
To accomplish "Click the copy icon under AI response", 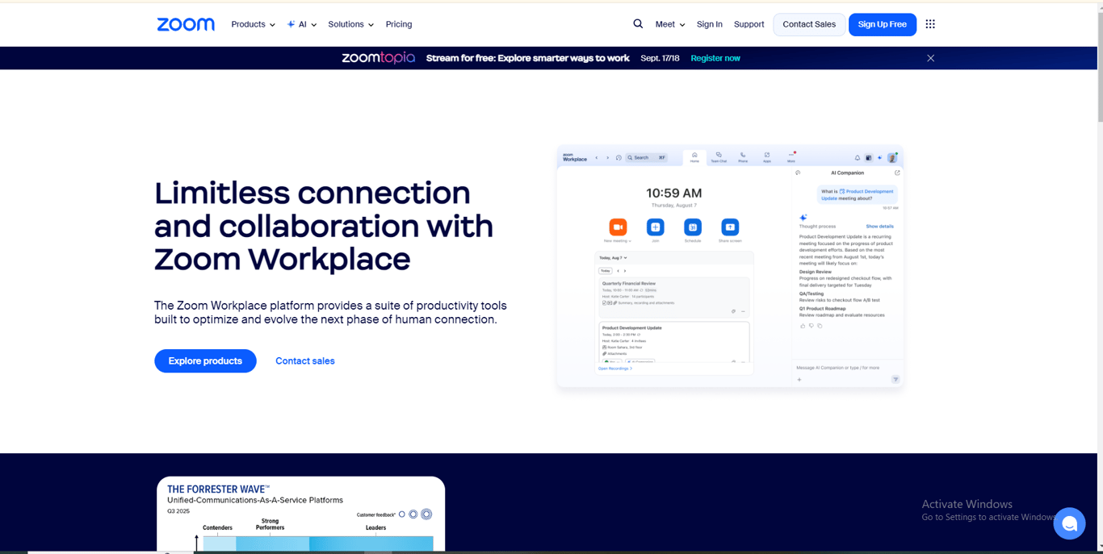I will click(820, 326).
